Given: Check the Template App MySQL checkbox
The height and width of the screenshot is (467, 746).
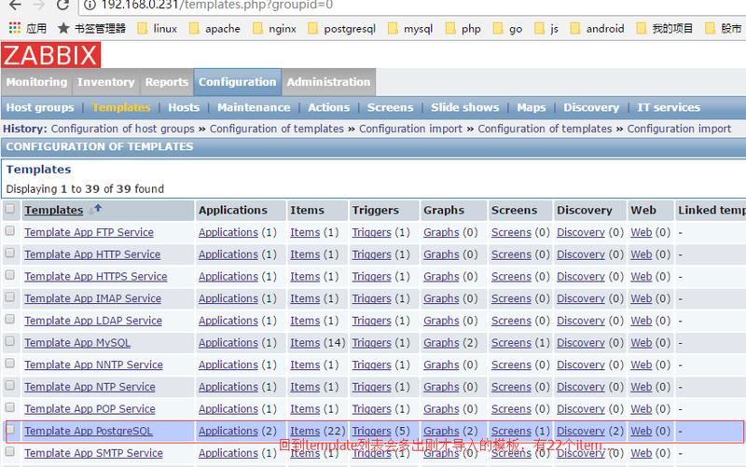Looking at the screenshot, I should pos(10,342).
